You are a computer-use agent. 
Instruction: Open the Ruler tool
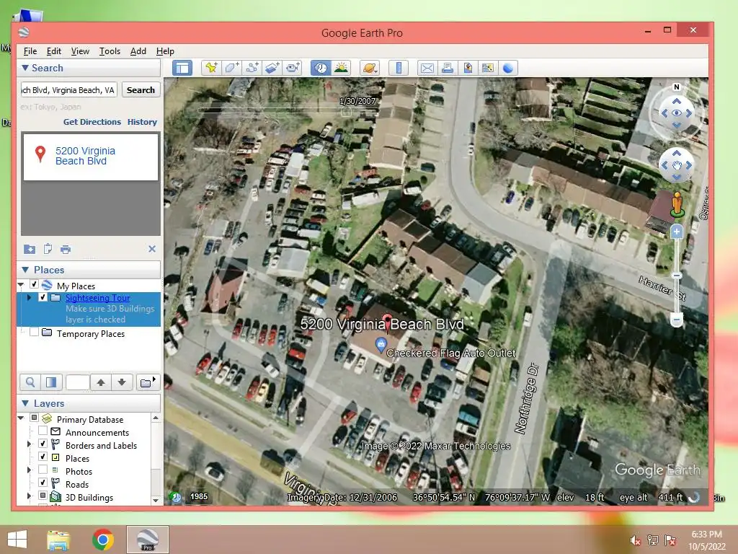(x=398, y=69)
